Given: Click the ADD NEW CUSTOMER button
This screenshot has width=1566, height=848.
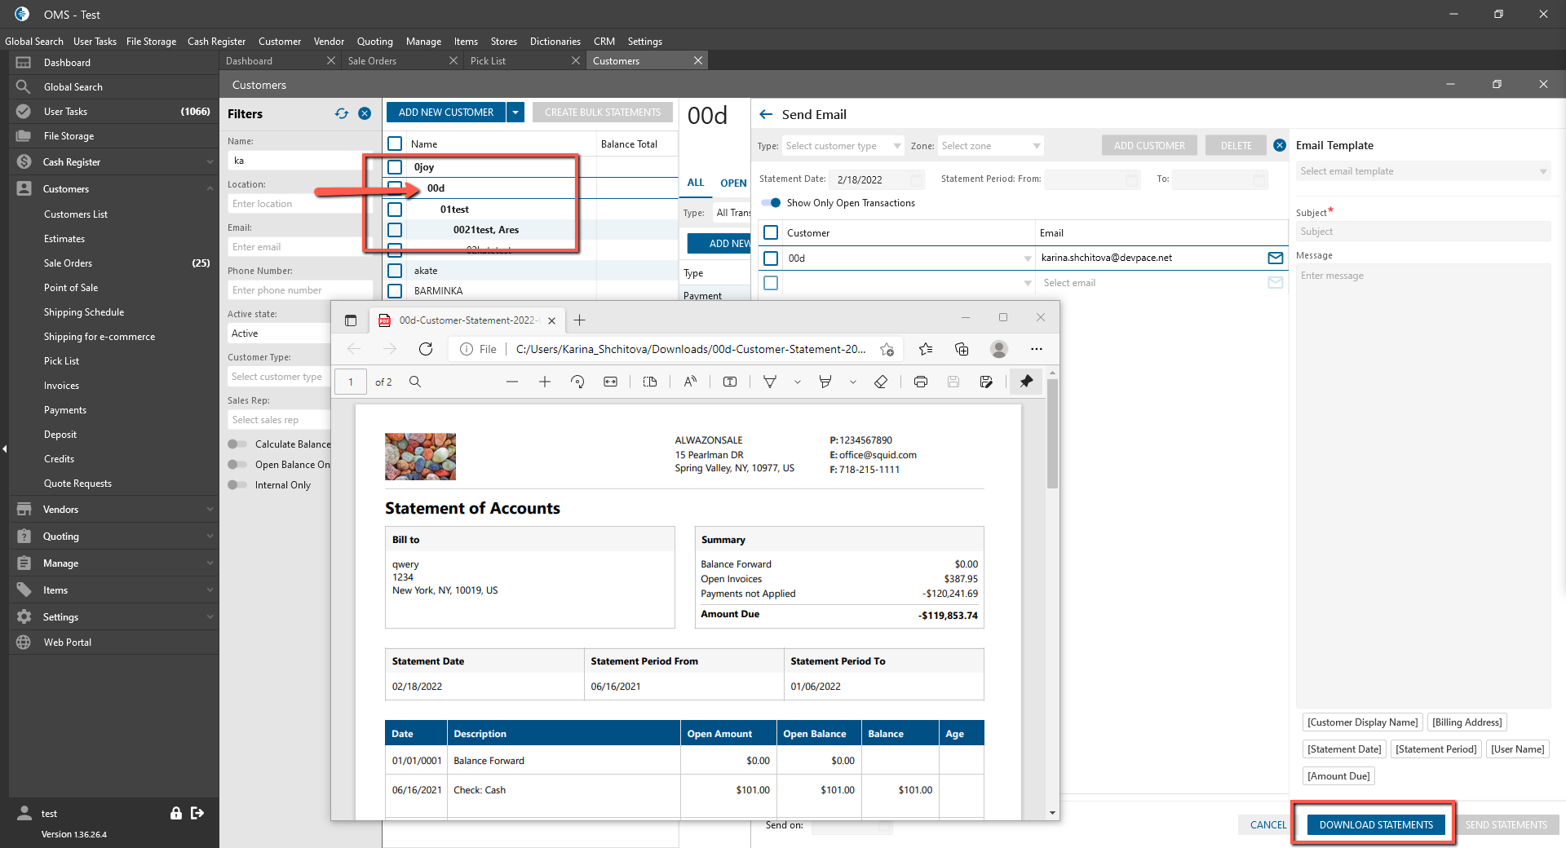Looking at the screenshot, I should pyautogui.click(x=446, y=113).
